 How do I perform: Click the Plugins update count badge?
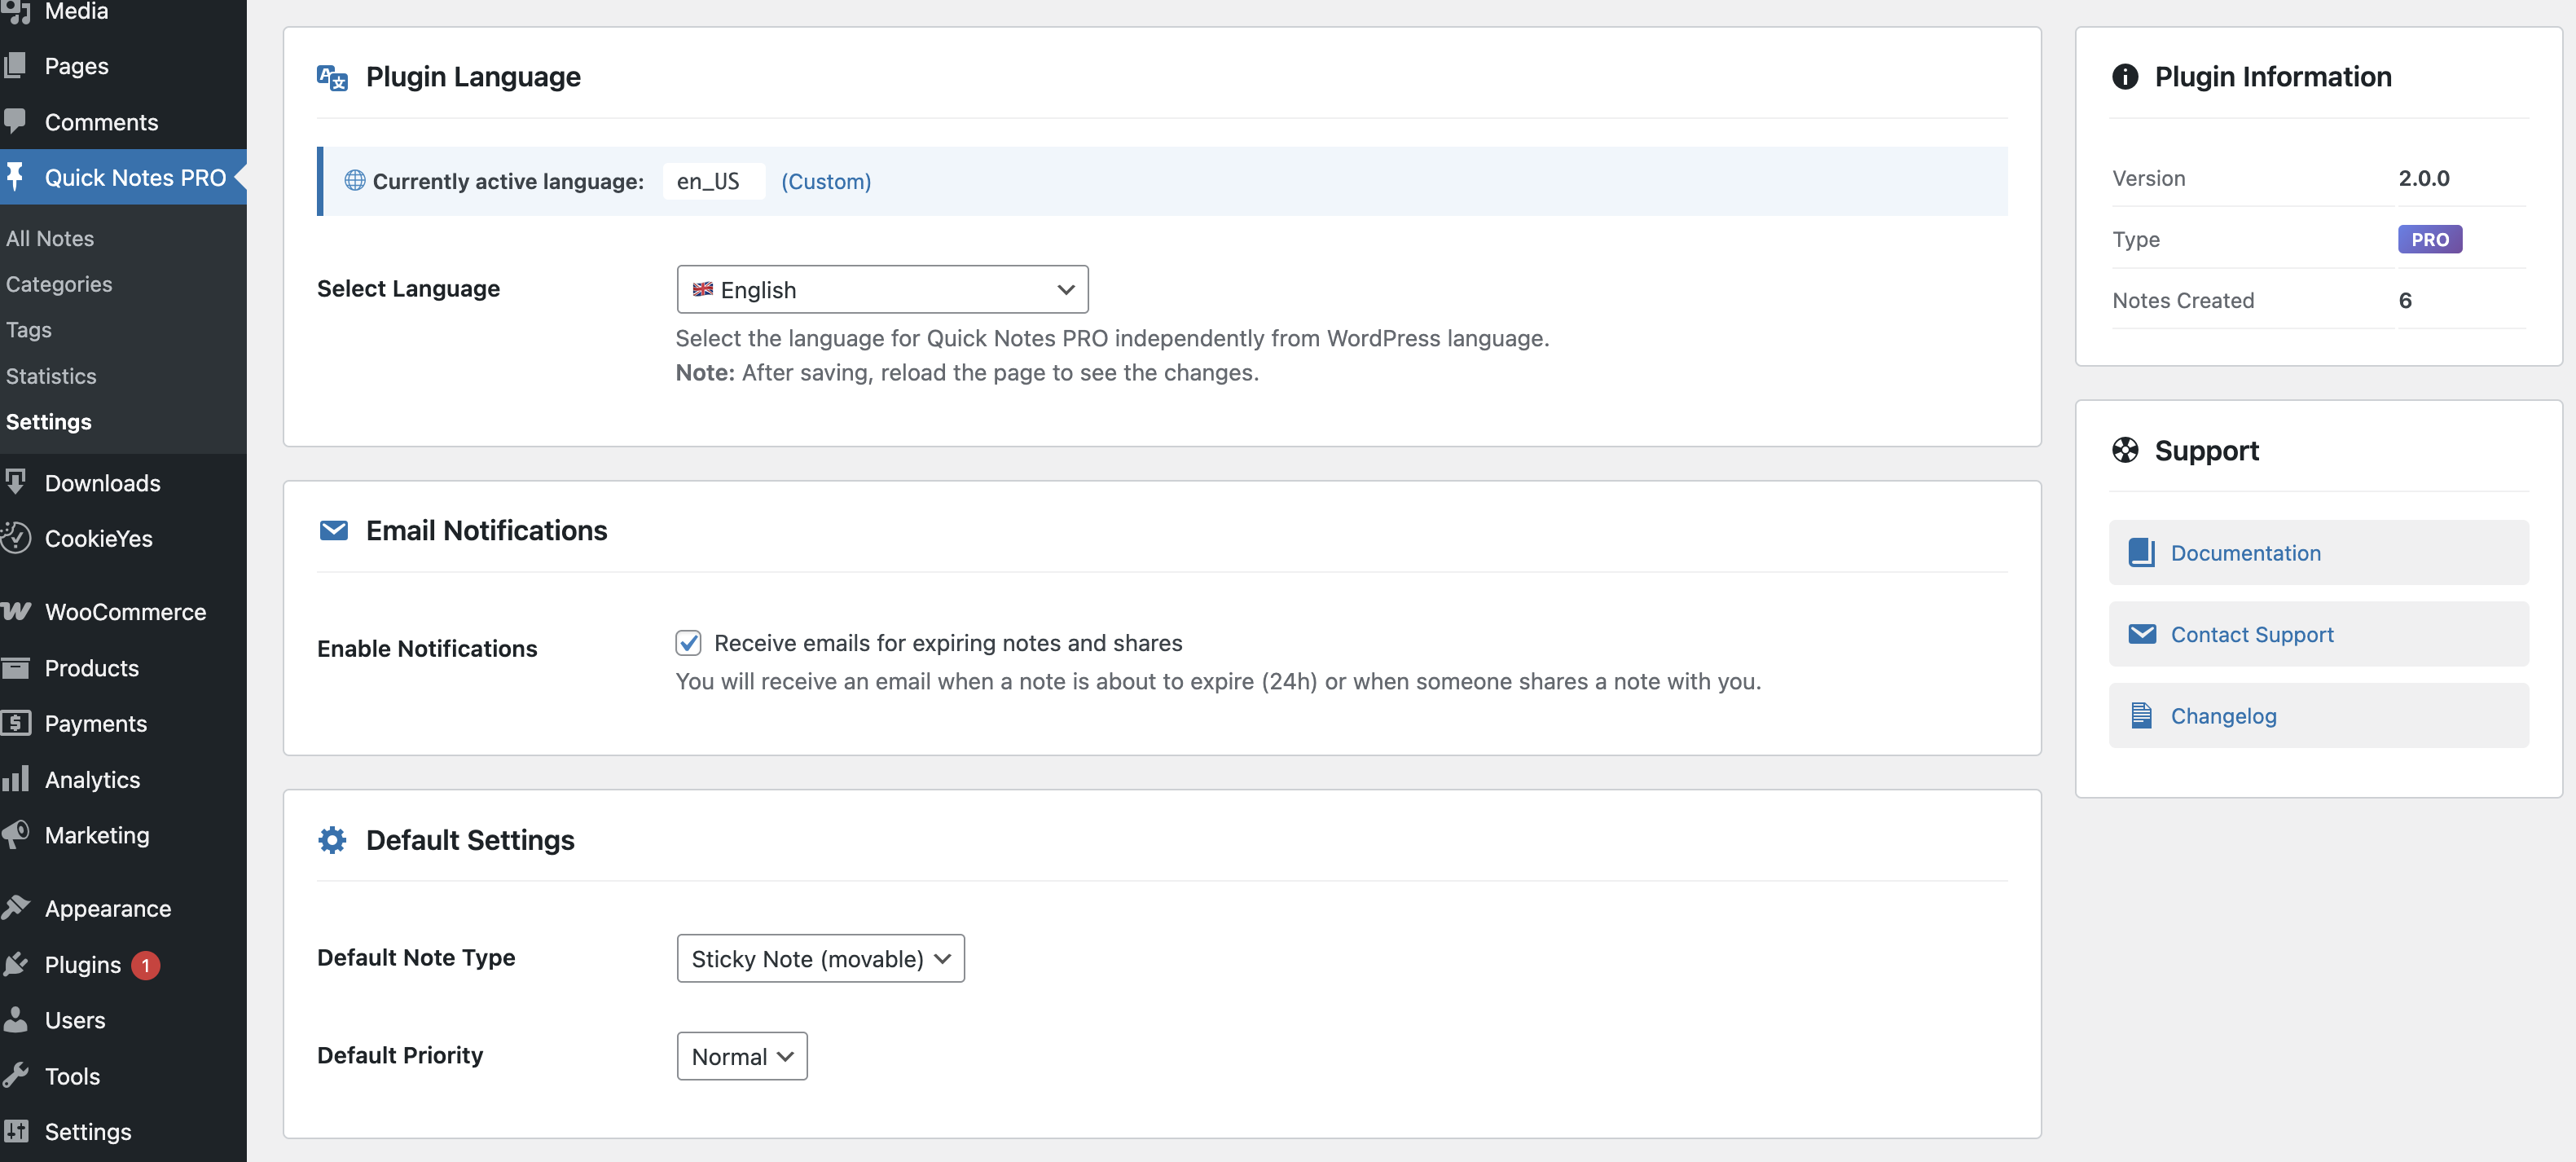pyautogui.click(x=145, y=965)
